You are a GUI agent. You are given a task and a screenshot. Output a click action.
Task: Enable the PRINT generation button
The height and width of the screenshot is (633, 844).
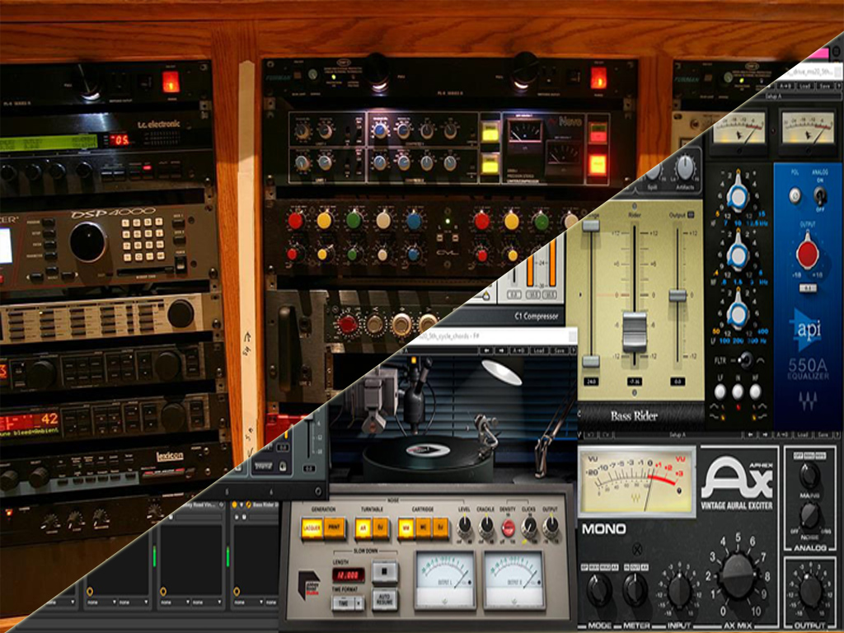335,527
